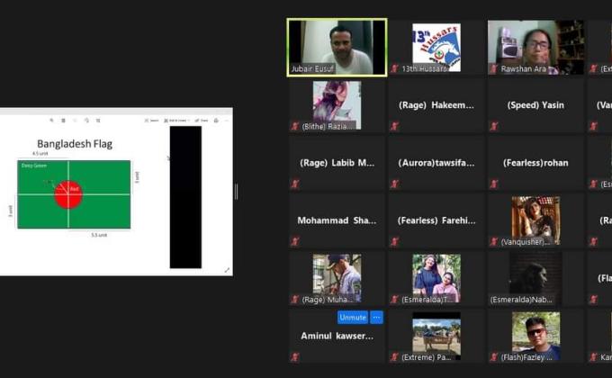Image resolution: width=612 pixels, height=378 pixels.
Task: Select Jubair Eusuf's active speaker video
Action: (x=337, y=47)
